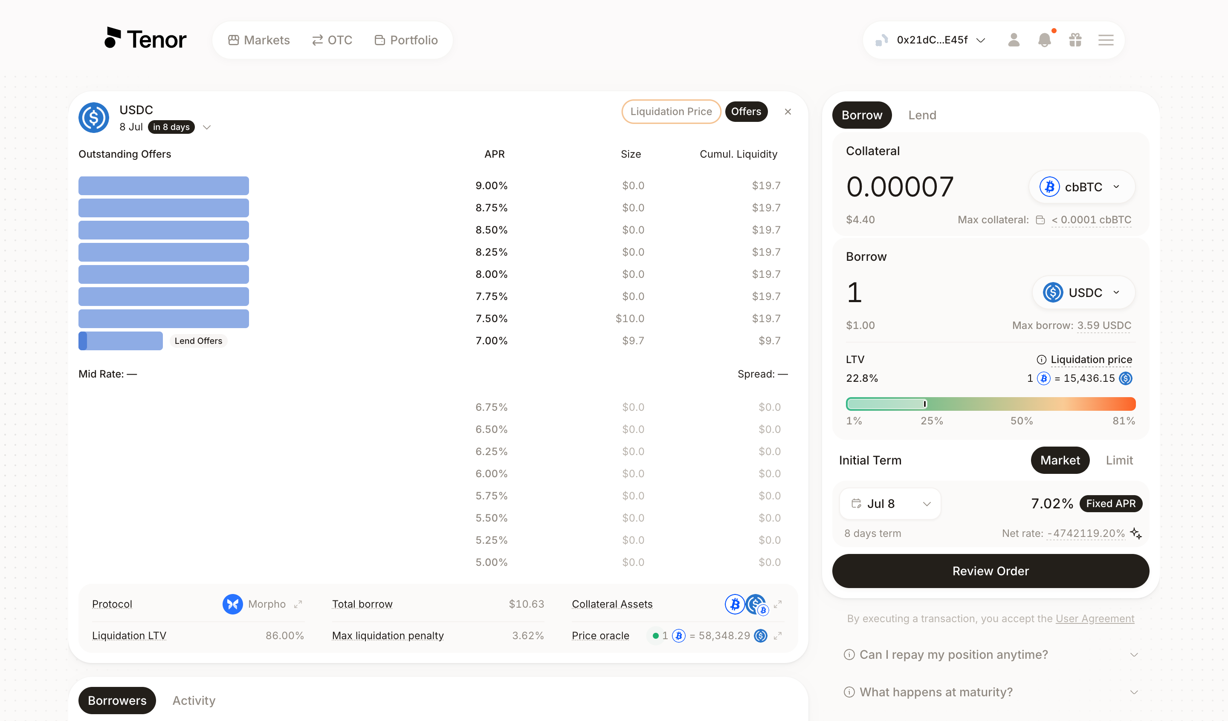This screenshot has height=721, width=1228.
Task: Click the LTV slider handle
Action: click(x=924, y=404)
